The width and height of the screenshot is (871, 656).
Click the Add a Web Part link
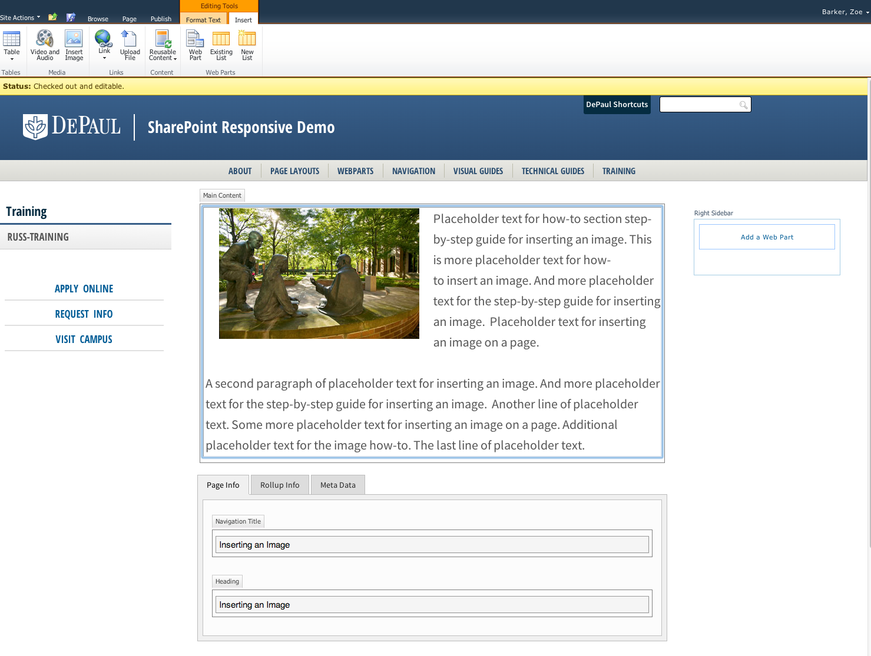point(767,237)
